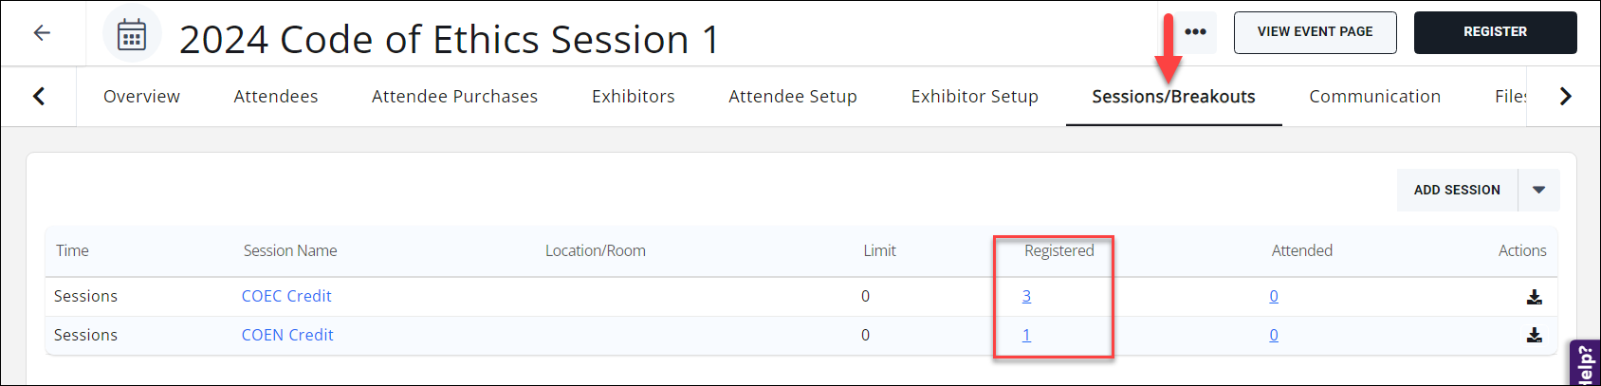View the 3 registered for COEC Credit
Image resolution: width=1601 pixels, height=386 pixels.
1026,296
